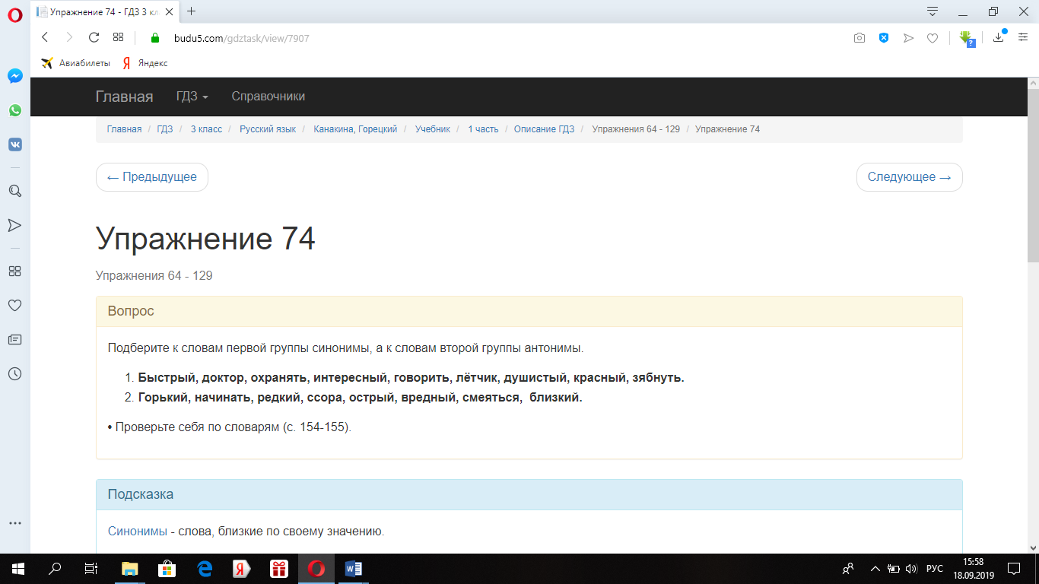Click the send-to-flow arrow icon in address bar
The image size is (1039, 584).
click(x=908, y=37)
